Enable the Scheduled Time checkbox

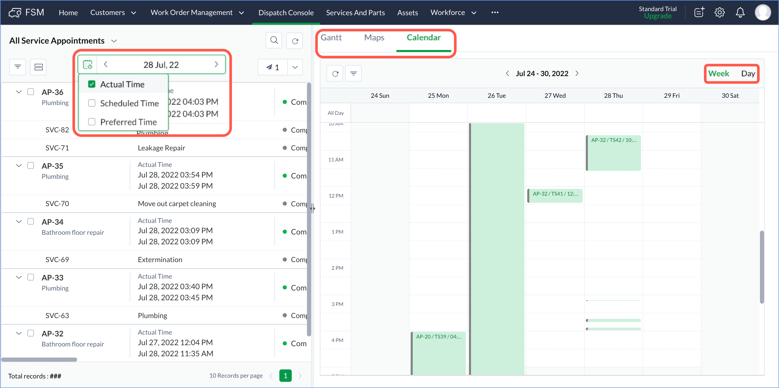[92, 103]
